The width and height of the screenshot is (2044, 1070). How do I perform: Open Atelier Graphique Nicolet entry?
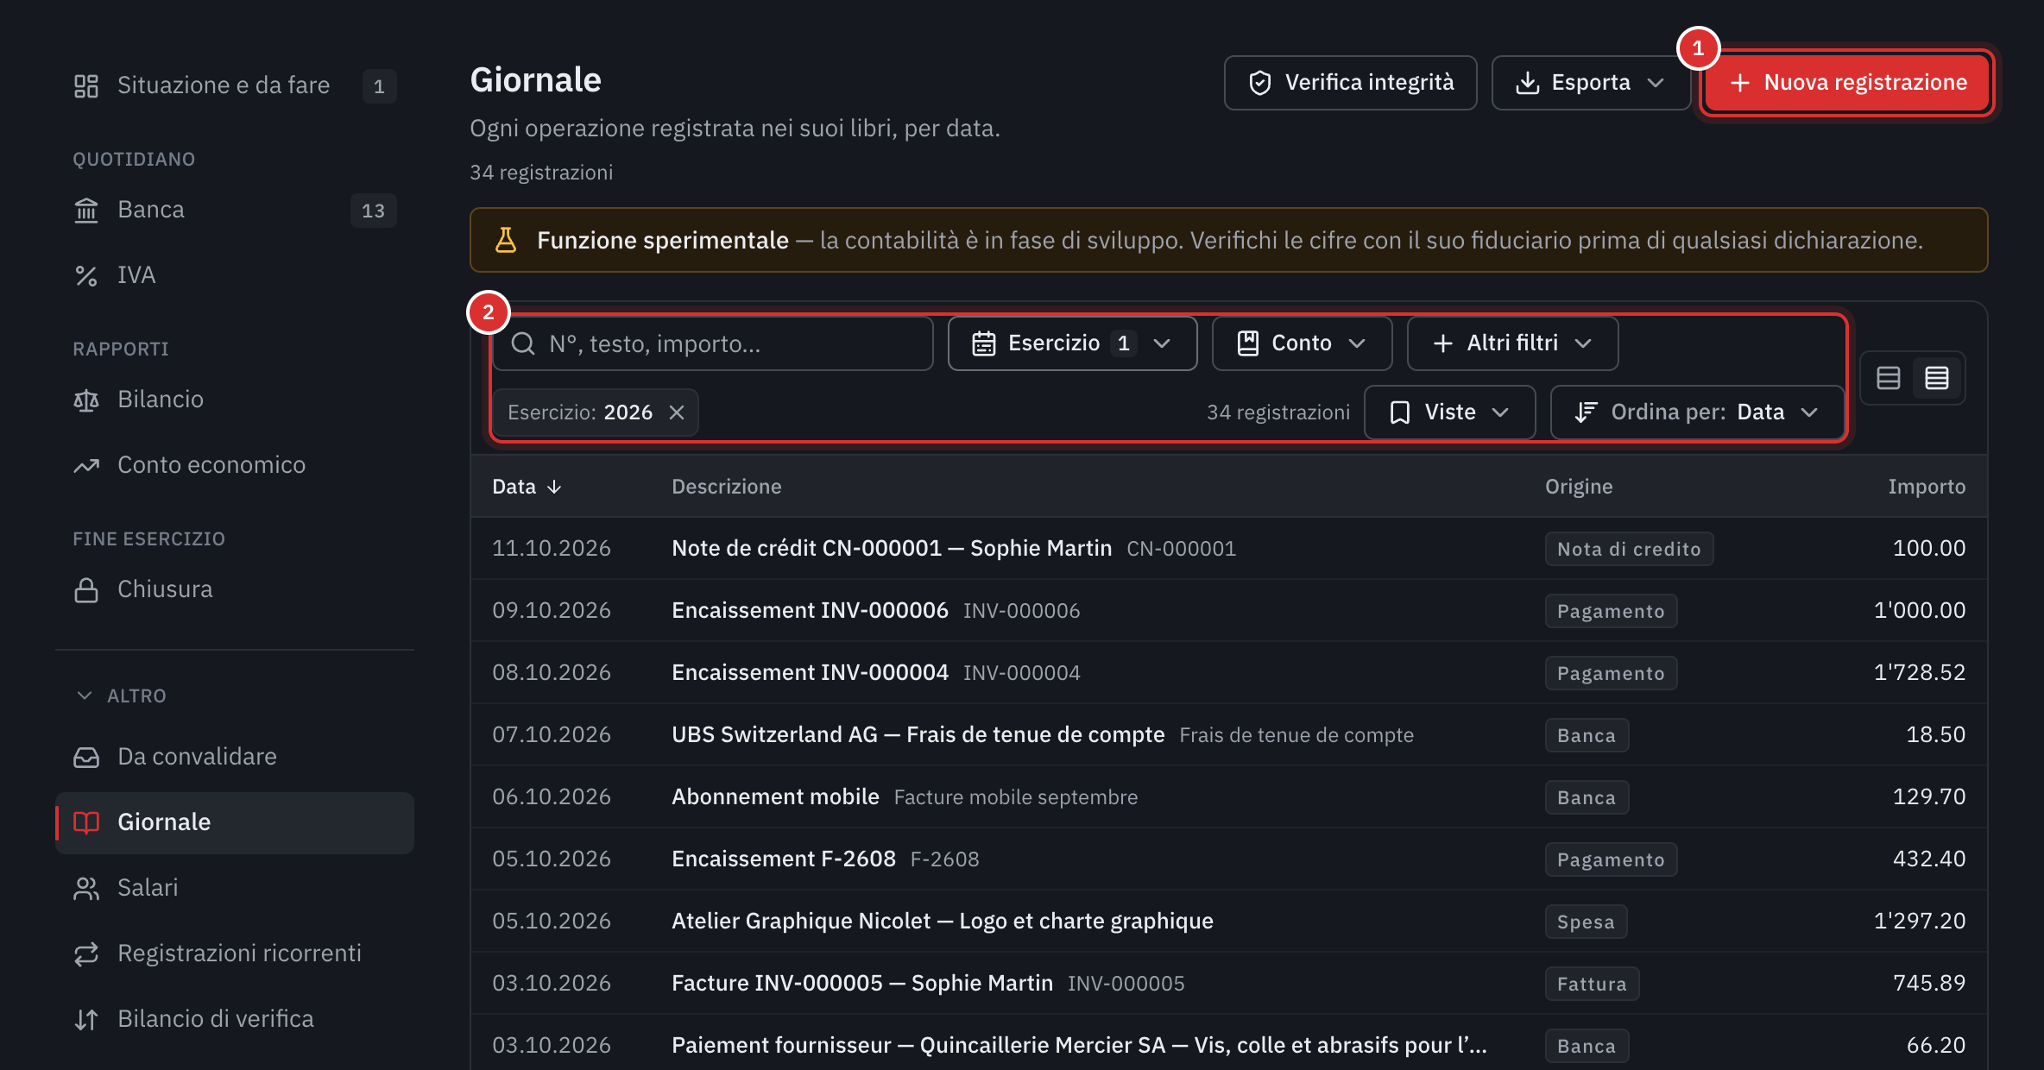point(1229,921)
